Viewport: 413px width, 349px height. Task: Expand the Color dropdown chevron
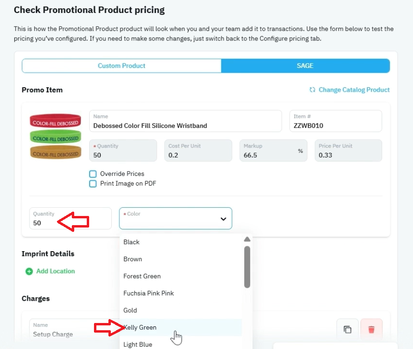pos(223,219)
